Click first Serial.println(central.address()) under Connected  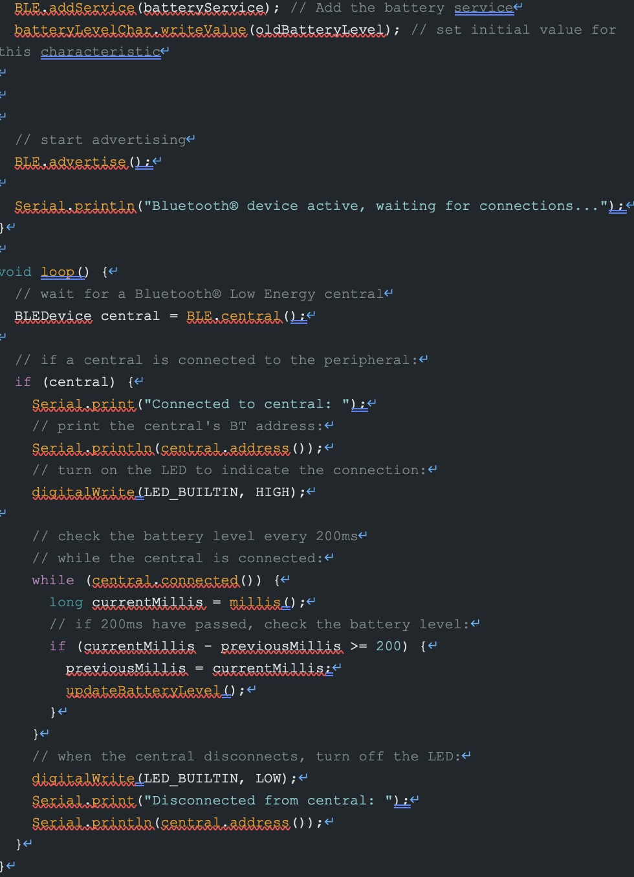178,448
